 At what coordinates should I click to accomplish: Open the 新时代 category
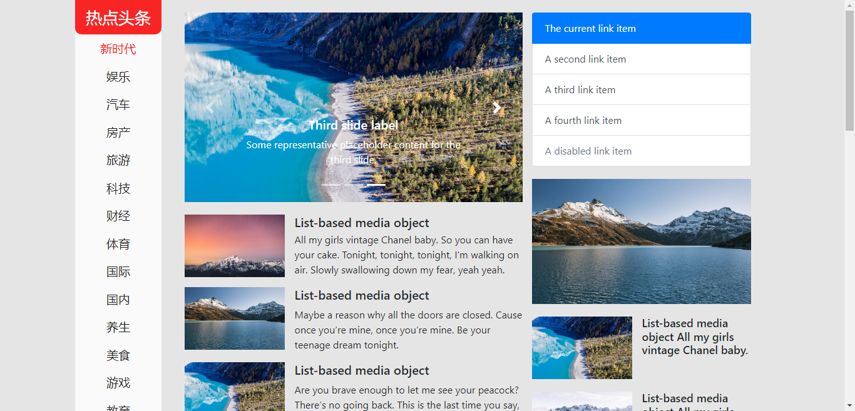pos(118,49)
